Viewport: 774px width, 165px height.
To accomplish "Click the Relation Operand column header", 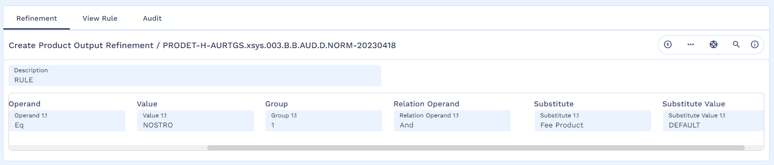I will click(426, 104).
